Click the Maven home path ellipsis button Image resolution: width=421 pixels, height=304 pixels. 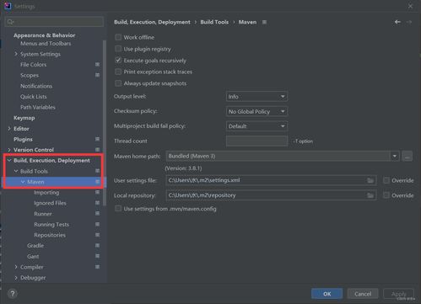[x=408, y=156]
